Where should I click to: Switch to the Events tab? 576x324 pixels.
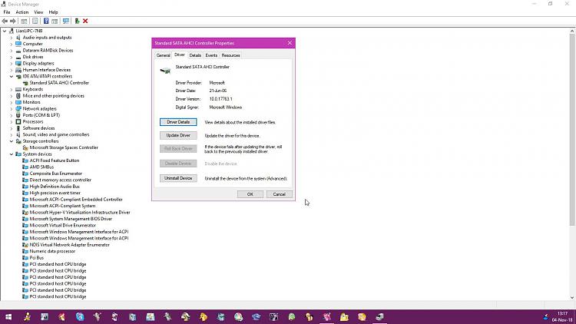[211, 55]
